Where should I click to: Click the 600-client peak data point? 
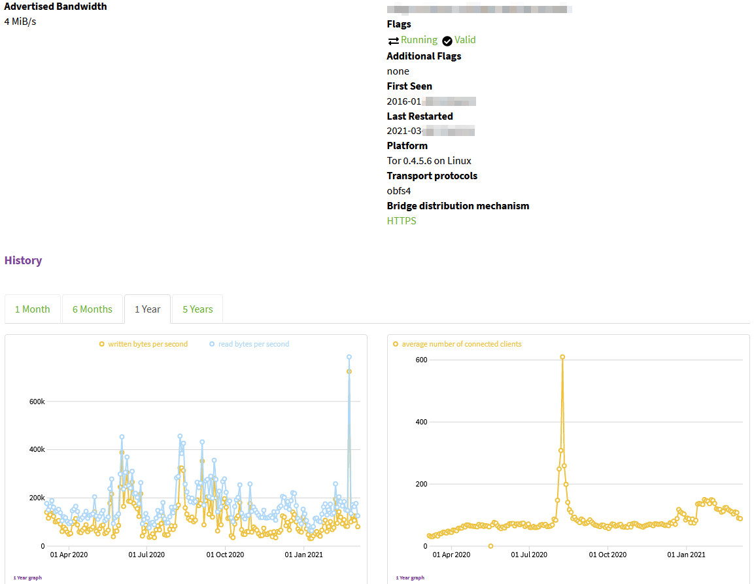point(562,357)
